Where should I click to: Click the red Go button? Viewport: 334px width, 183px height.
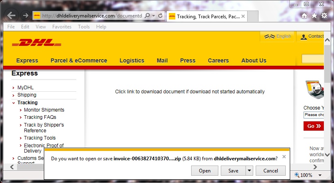[x=314, y=126]
